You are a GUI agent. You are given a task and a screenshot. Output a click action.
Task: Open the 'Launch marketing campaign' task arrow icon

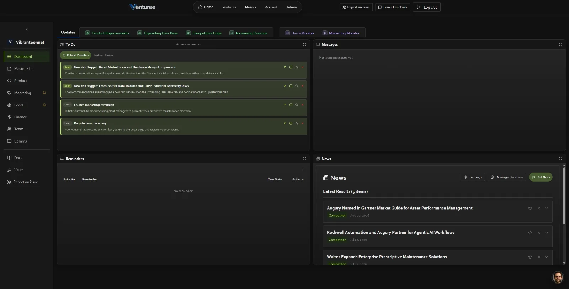285,105
